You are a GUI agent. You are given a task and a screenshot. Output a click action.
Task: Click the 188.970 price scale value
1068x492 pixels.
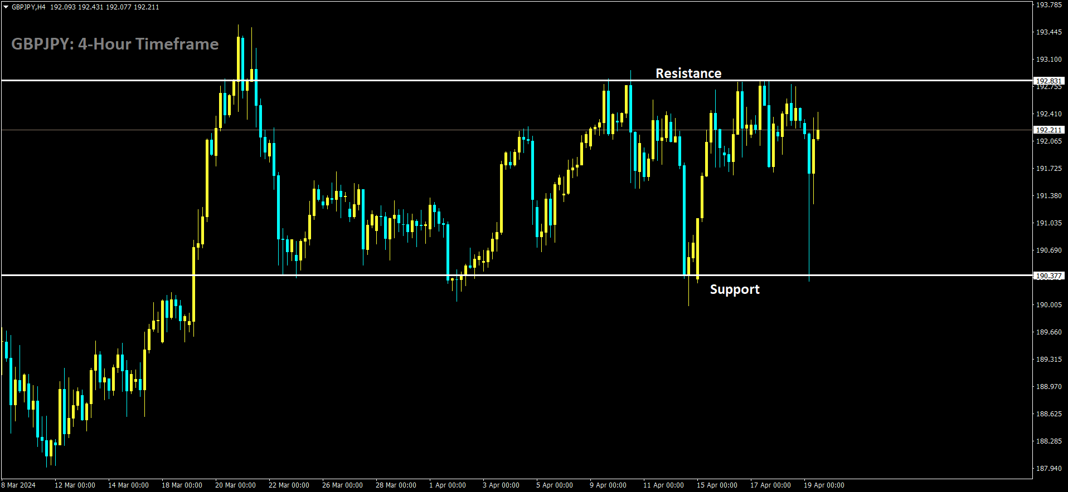[x=1048, y=387]
